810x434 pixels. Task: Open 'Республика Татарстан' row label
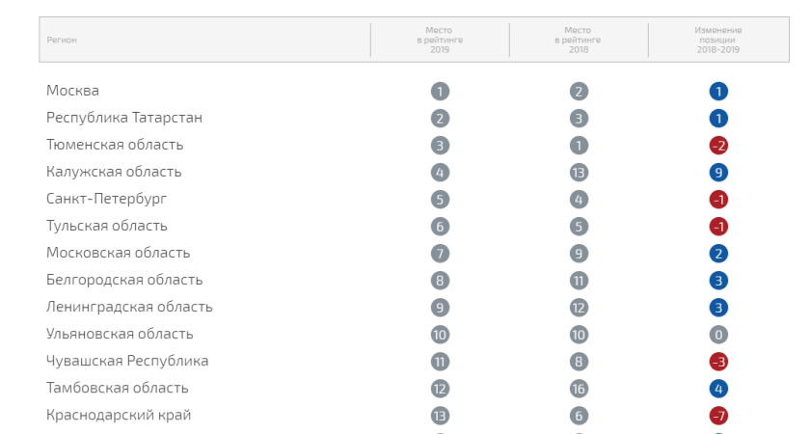click(x=124, y=118)
